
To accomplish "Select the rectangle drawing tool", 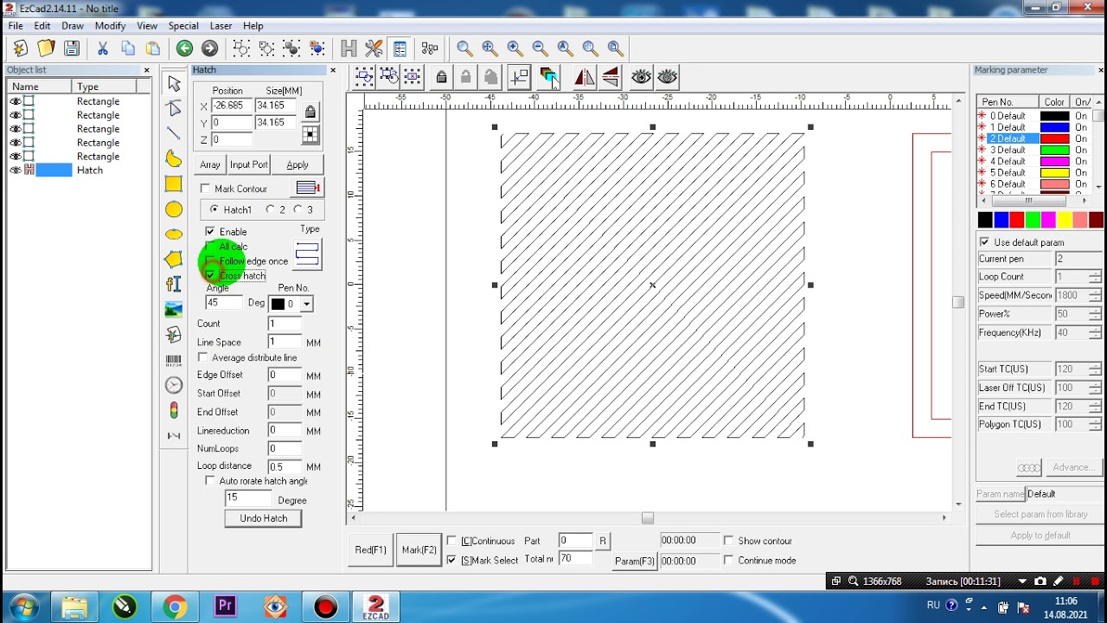I will point(174,183).
